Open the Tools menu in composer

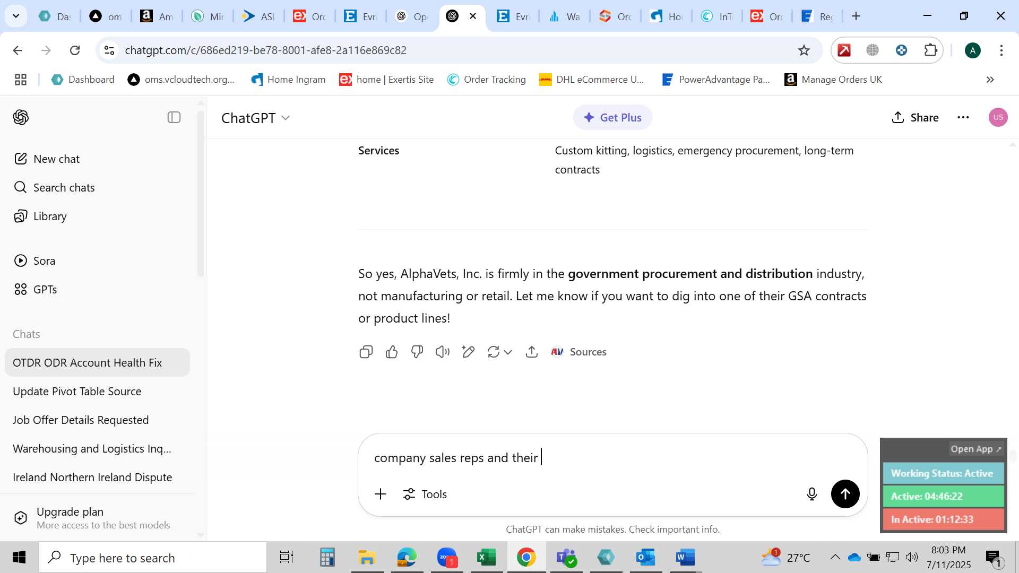(425, 494)
